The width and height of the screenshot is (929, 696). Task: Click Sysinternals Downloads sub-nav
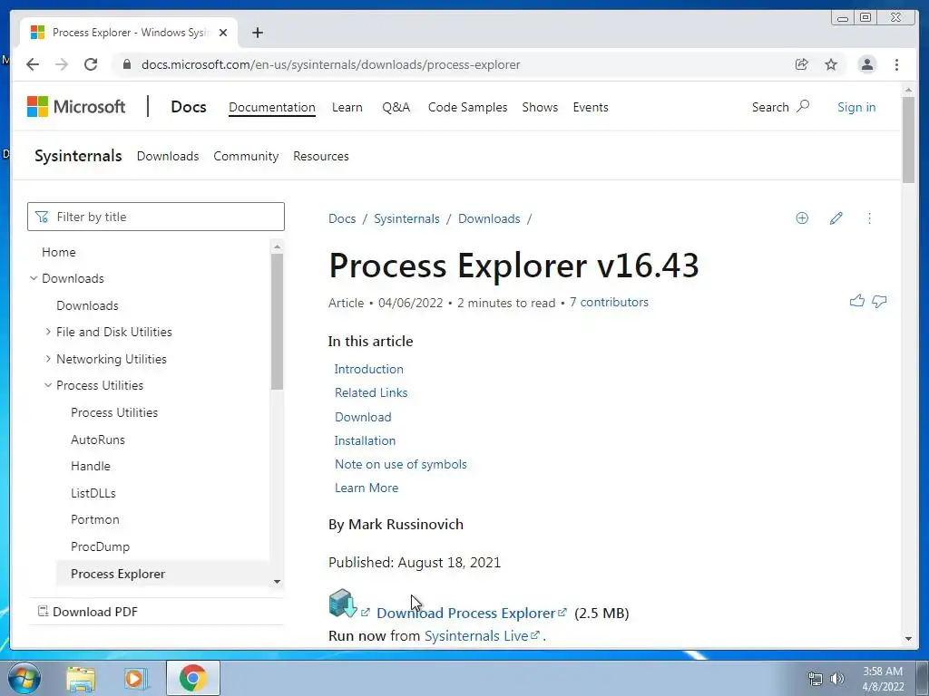click(x=168, y=156)
